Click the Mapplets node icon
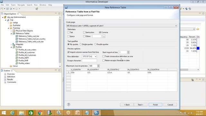 pos(14,44)
